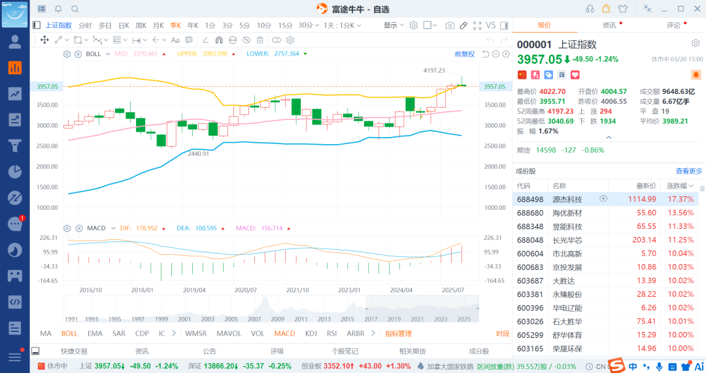Remove the BOLL indicator with X icon
The image size is (706, 373).
pos(78,53)
